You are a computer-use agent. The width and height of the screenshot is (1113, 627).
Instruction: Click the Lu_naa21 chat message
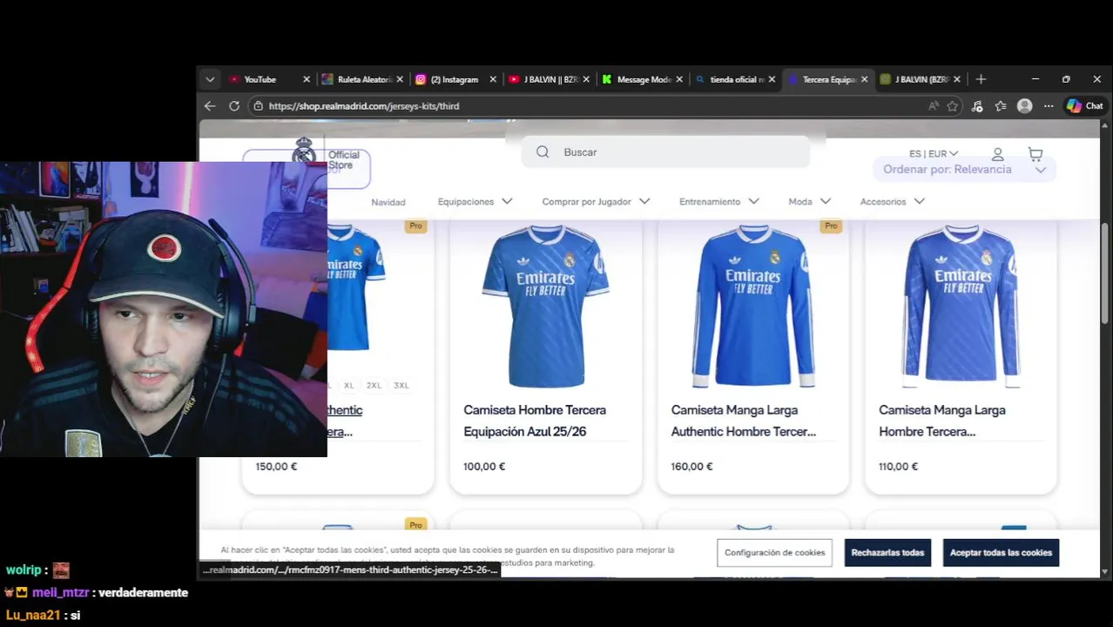click(44, 615)
